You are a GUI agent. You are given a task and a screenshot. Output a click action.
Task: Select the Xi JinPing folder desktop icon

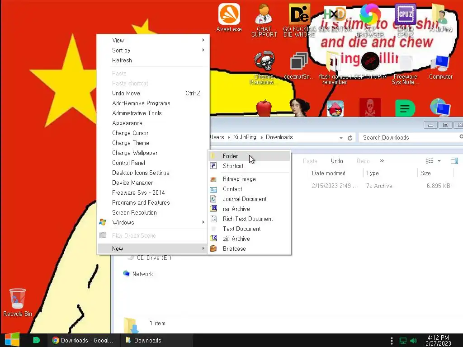coord(440,18)
